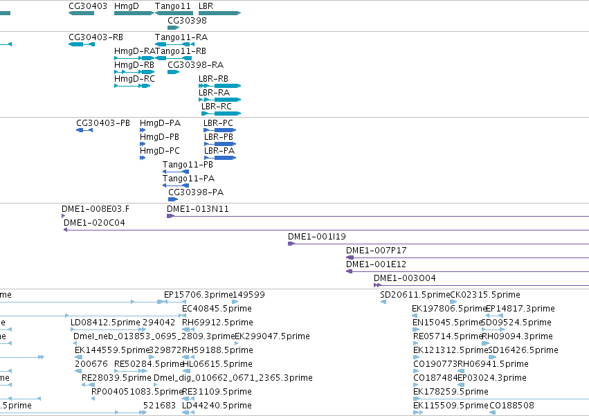The height and width of the screenshot is (416, 589).
Task: Select EST EK299047.5prime
Action: [236, 343]
